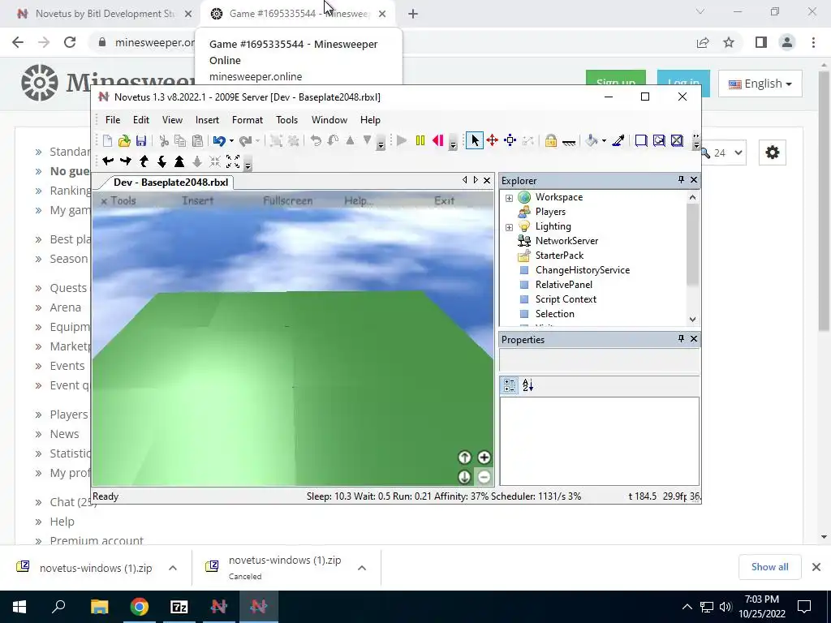Image resolution: width=831 pixels, height=623 pixels.
Task: Pan camera left with left arrow icon
Action: 108,161
